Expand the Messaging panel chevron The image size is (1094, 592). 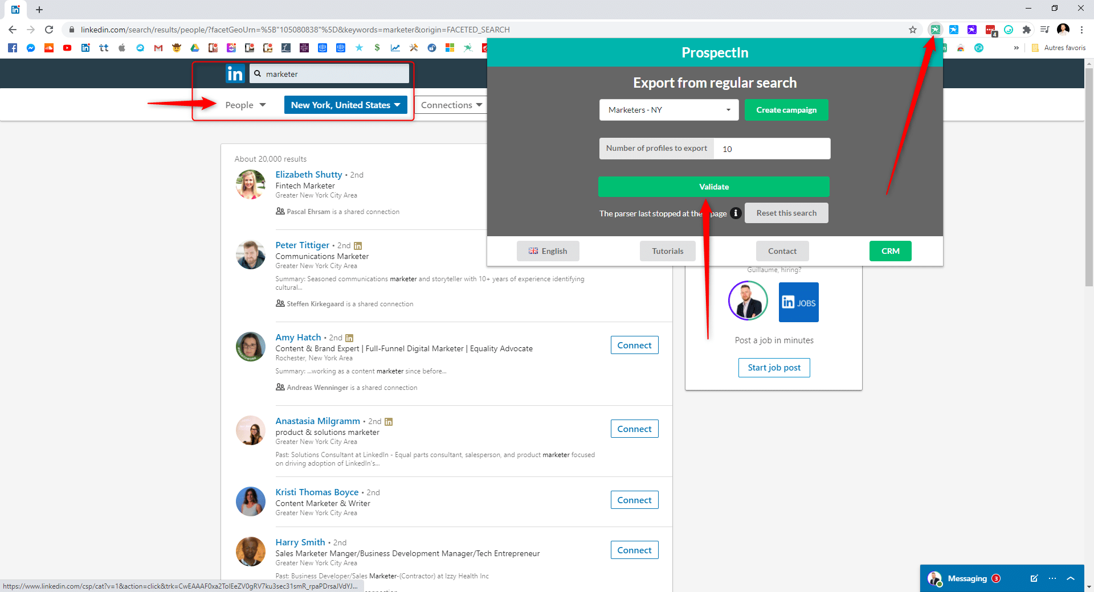[x=1071, y=578]
